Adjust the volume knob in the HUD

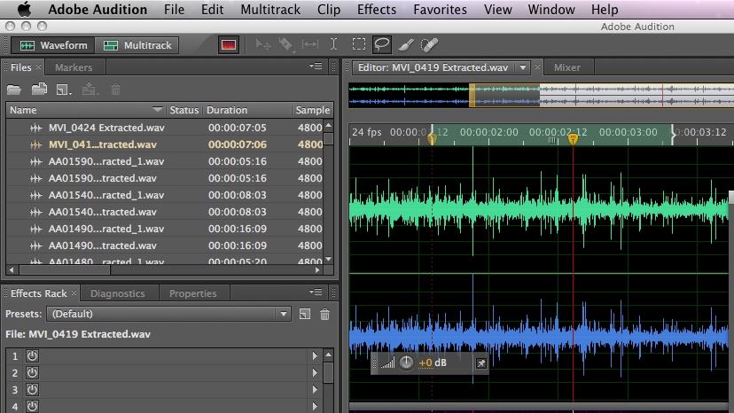pos(406,363)
